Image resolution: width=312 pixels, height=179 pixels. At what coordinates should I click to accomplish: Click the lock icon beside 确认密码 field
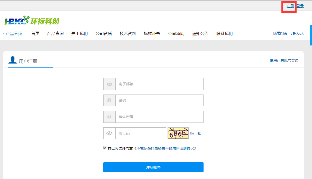coord(109,117)
